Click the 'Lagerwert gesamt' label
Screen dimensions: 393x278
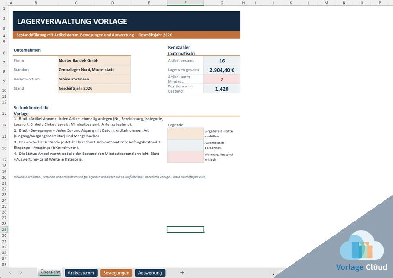click(184, 70)
